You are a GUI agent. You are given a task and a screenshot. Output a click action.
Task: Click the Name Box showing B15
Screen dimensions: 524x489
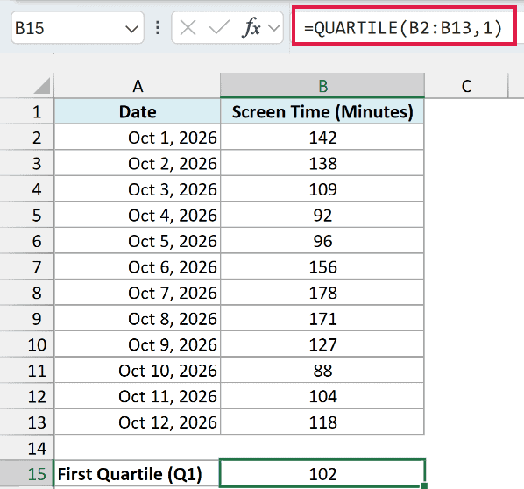click(77, 28)
